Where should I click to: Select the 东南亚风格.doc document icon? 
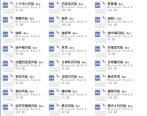coord(100,51)
